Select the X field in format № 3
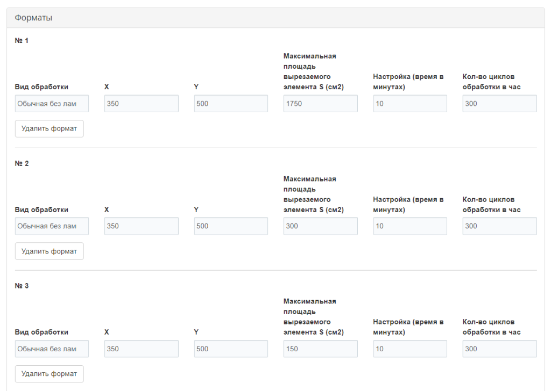This screenshot has width=551, height=391. coord(141,349)
